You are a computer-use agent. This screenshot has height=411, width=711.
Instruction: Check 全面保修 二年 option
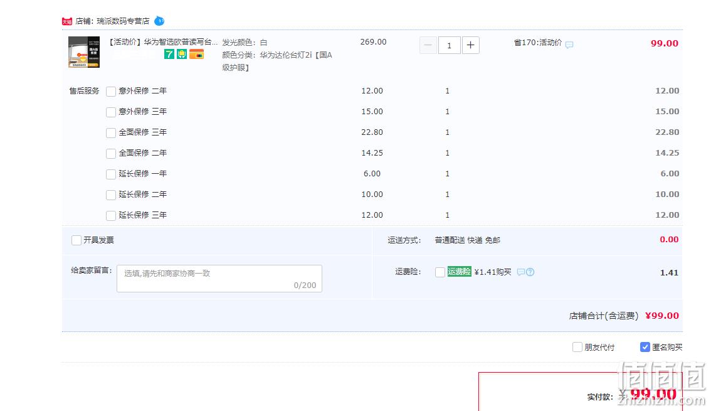[110, 154]
